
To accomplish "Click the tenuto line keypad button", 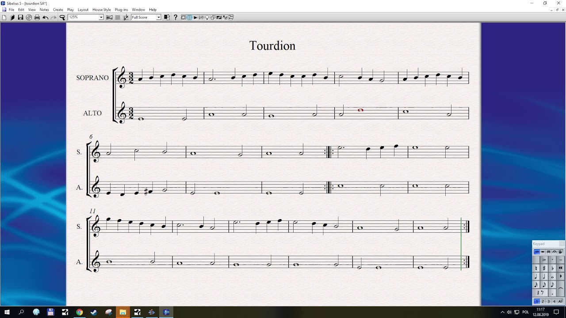I will click(x=561, y=260).
